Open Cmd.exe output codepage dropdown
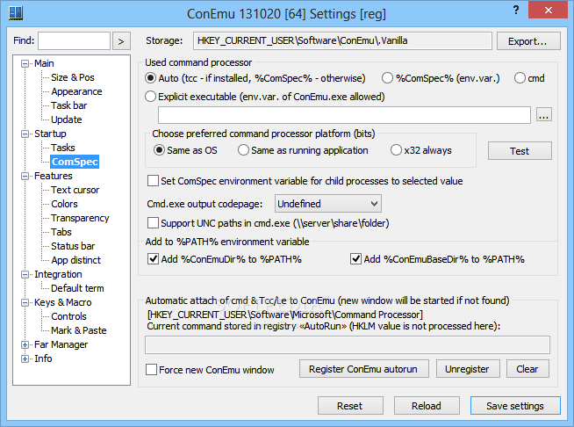The height and width of the screenshot is (427, 574). click(328, 204)
